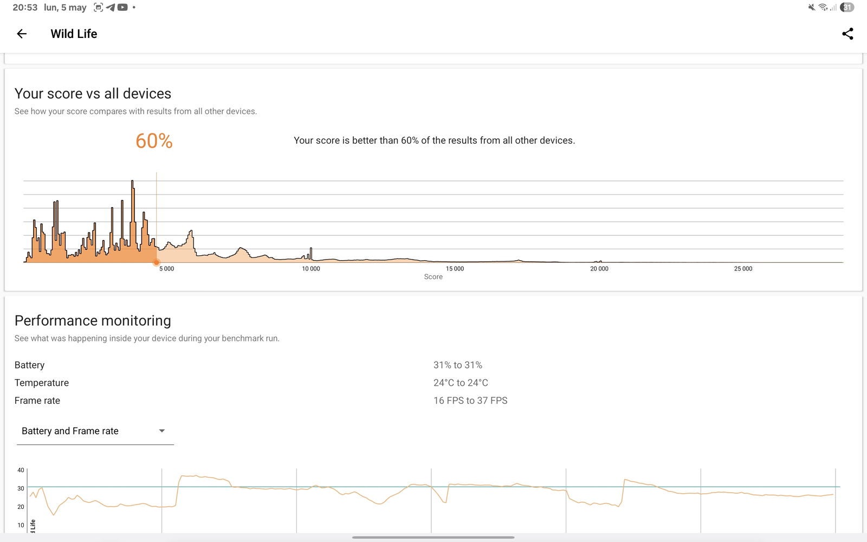Image resolution: width=867 pixels, height=542 pixels.
Task: Click the orange score marker dot
Action: 157,263
